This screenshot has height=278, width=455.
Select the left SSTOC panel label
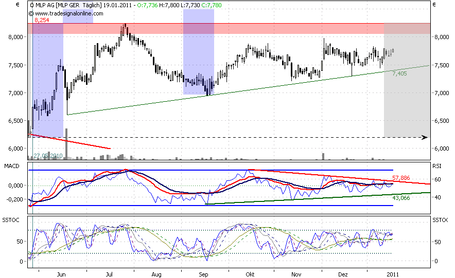(11, 220)
